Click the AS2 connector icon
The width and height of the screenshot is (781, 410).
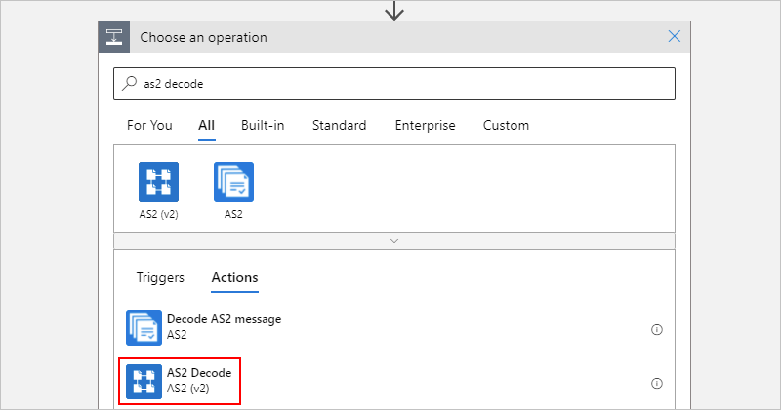tap(233, 182)
